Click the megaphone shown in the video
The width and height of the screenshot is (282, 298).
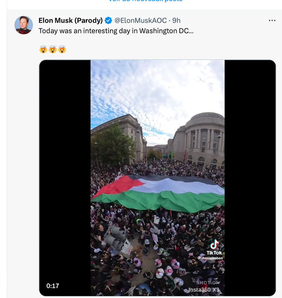pos(116,237)
